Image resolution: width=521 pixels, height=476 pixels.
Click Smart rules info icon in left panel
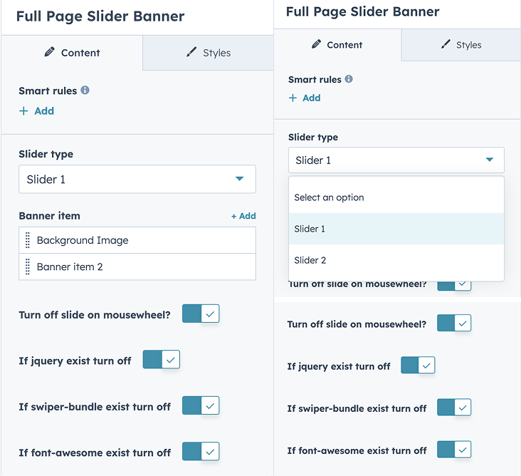[x=85, y=90]
